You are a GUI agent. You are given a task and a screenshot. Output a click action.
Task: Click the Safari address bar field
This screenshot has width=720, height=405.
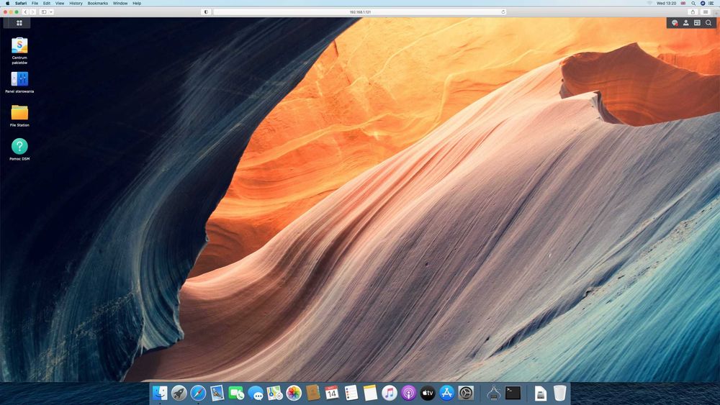[360, 12]
